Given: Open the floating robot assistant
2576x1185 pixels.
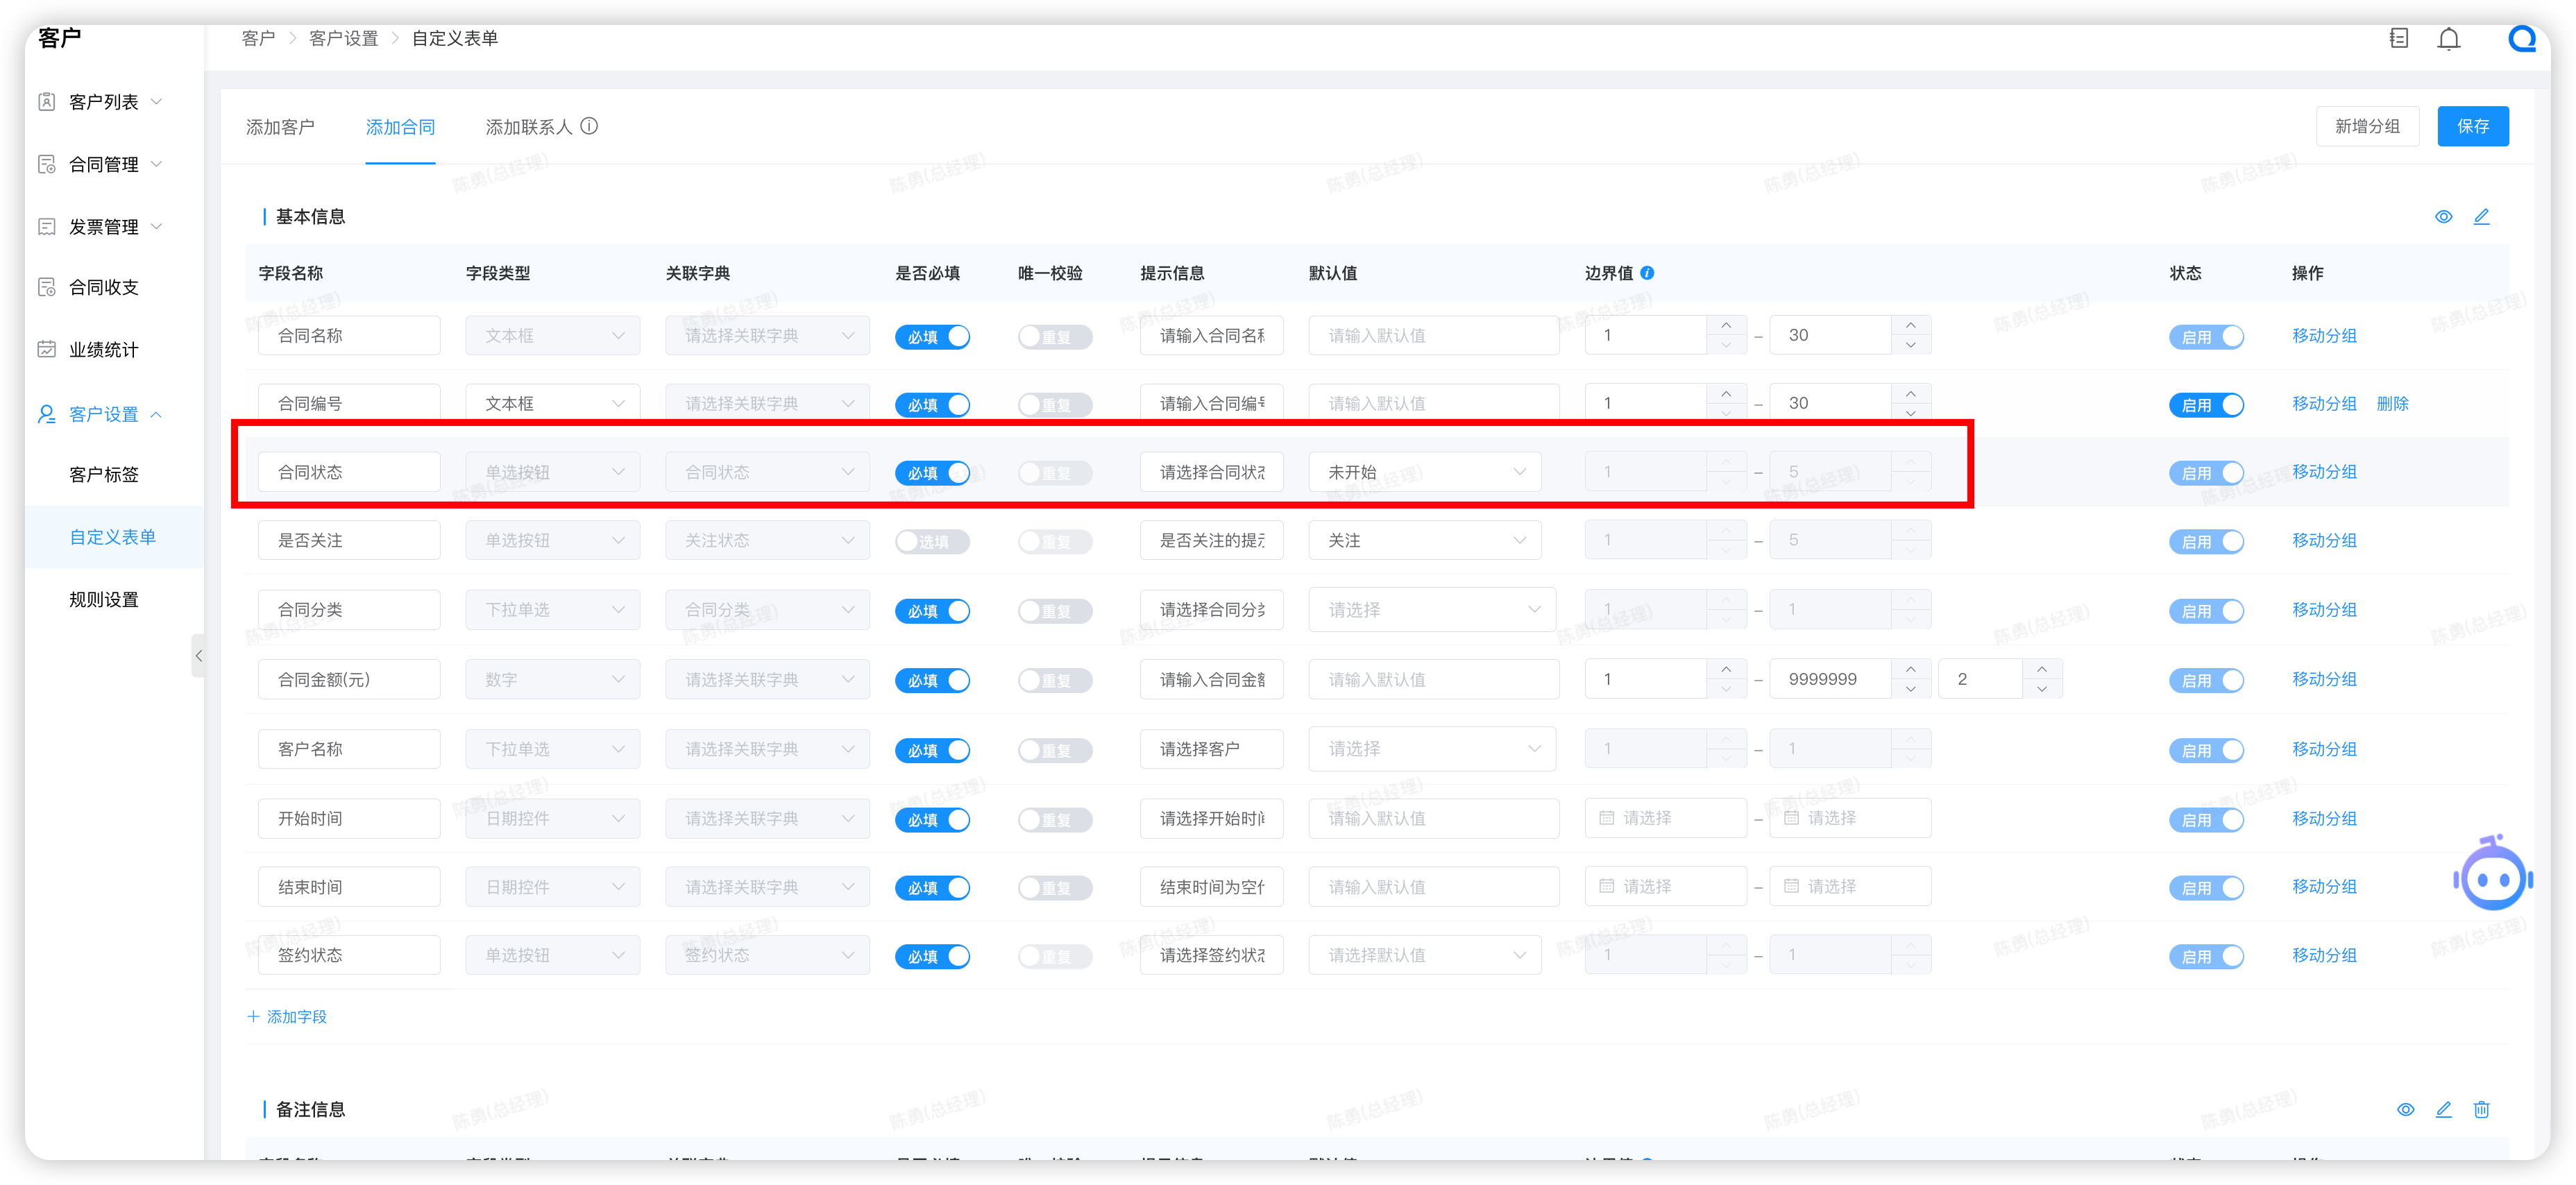Looking at the screenshot, I should tap(2492, 874).
